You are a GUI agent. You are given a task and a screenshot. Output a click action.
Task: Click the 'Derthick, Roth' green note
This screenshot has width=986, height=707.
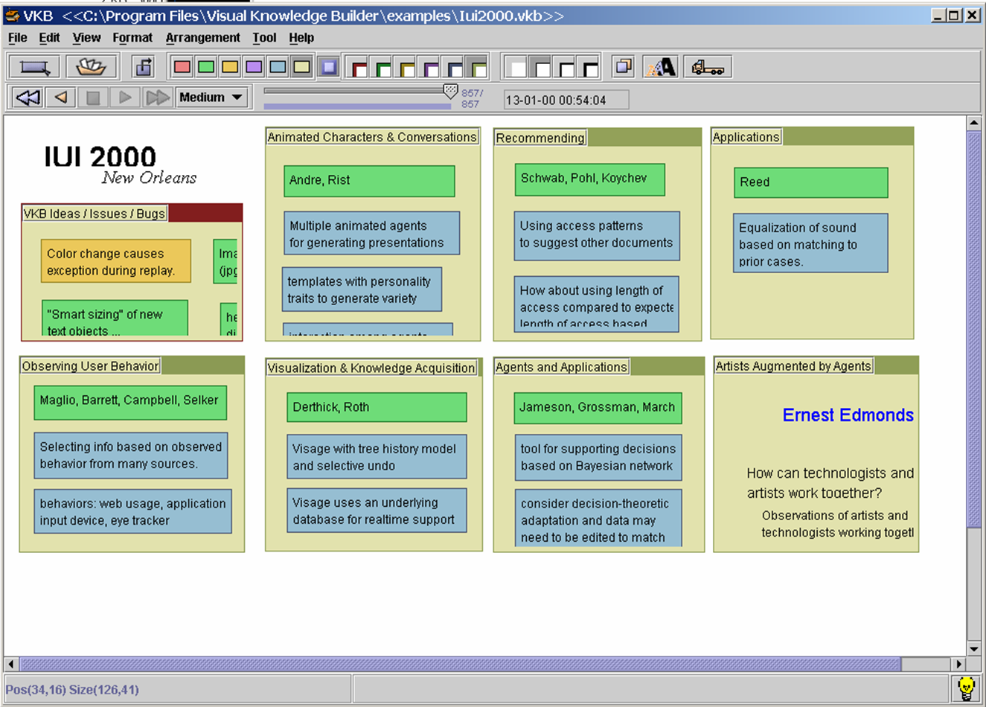tap(377, 407)
